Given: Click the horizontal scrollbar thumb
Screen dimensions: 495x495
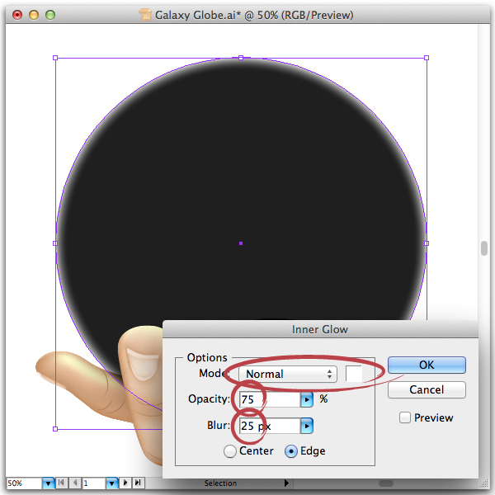Looking at the screenshot, I should (386, 483).
